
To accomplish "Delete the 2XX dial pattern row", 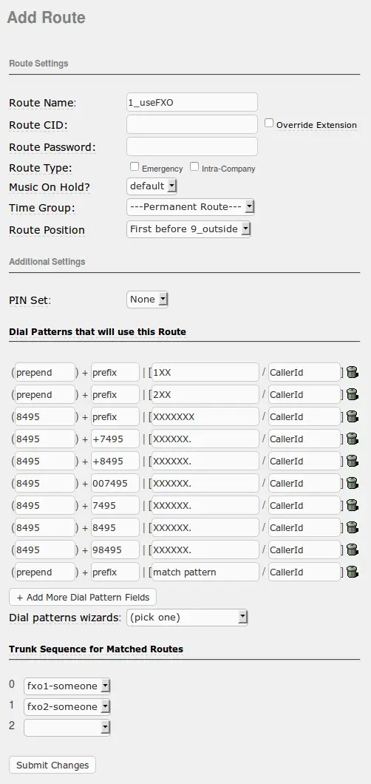I will click(353, 394).
